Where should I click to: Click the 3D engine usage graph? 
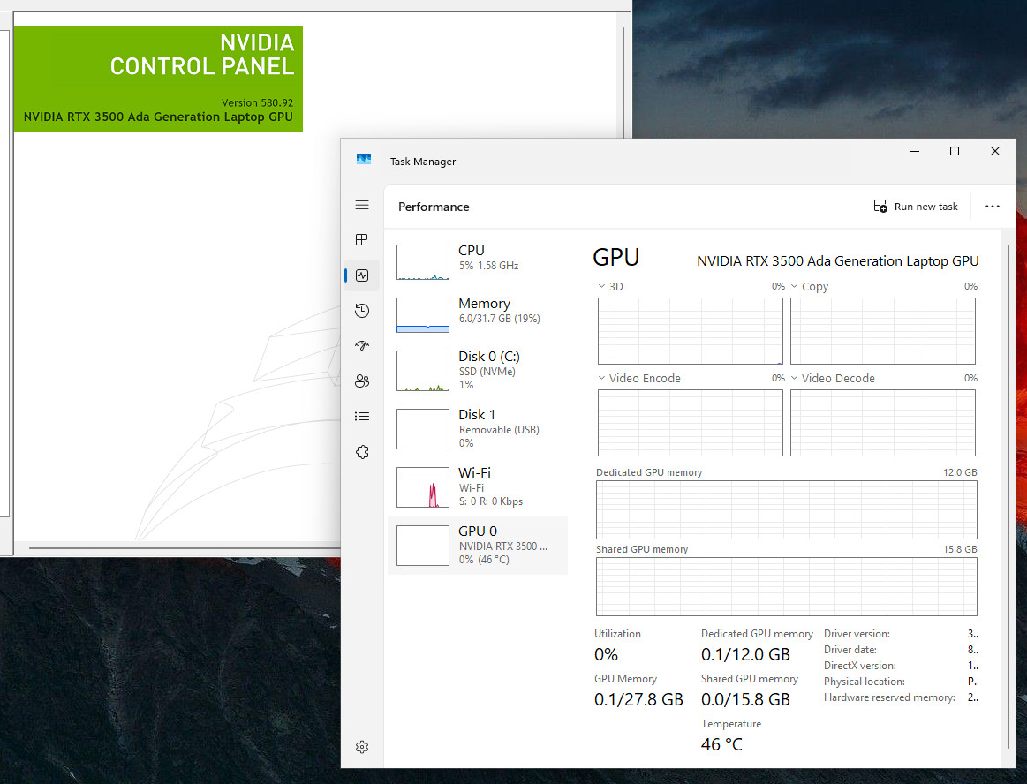690,331
